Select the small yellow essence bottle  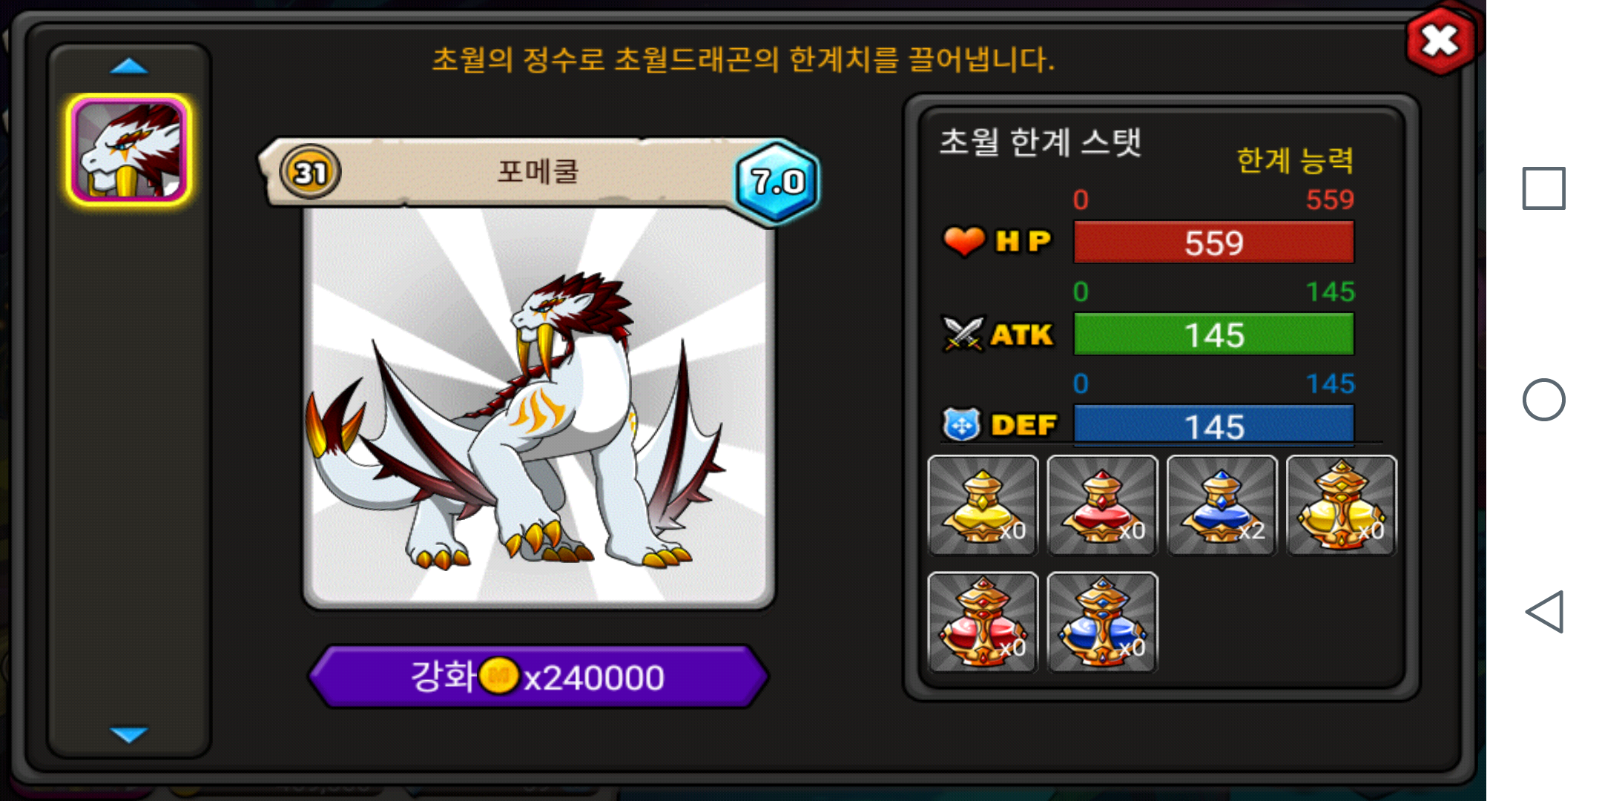(x=983, y=505)
